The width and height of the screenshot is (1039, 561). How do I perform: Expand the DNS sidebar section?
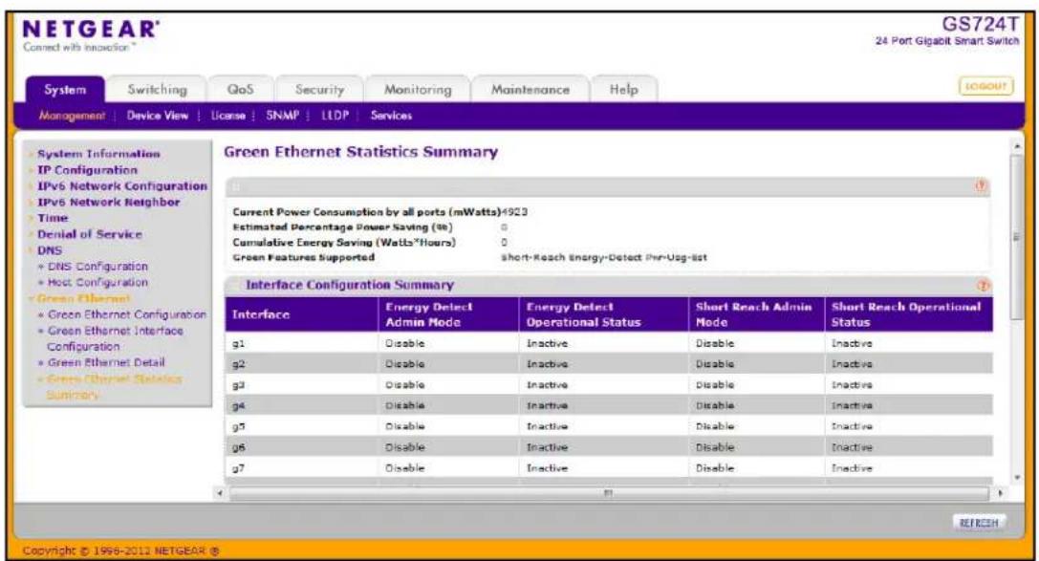click(49, 250)
